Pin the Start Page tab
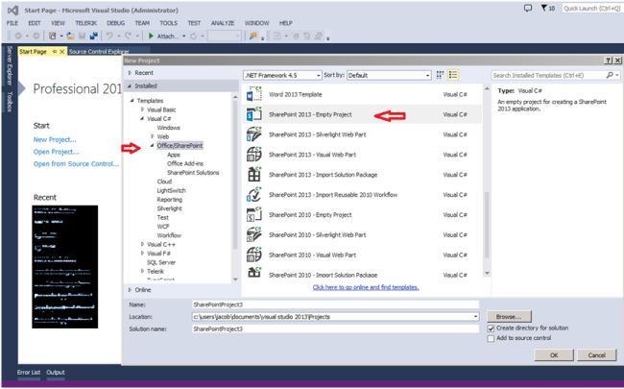Screen dimensions: 624x389 pyautogui.click(x=55, y=51)
